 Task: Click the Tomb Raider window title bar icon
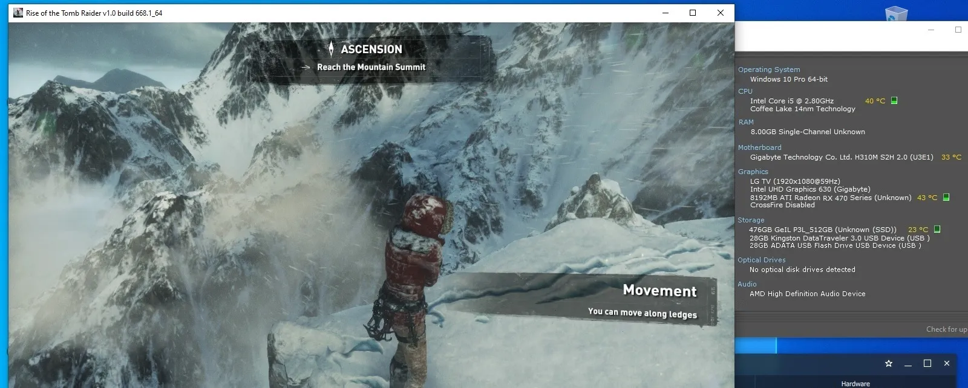point(18,13)
